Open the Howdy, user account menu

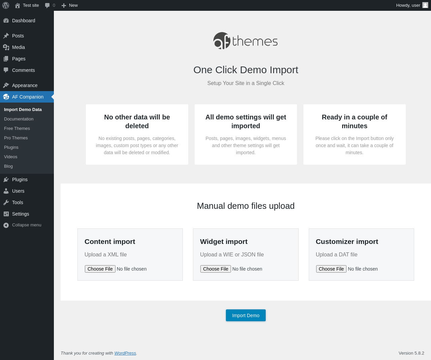tap(412, 5)
